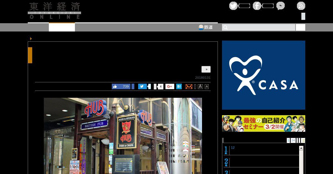Click the Twitter follower count bubble in header
The width and height of the screenshot is (333, 174).
pos(244,6)
